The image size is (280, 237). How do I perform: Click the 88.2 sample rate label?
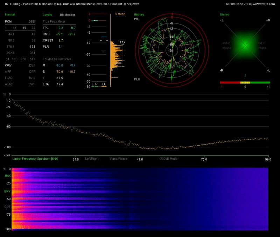pyautogui.click(x=11, y=40)
